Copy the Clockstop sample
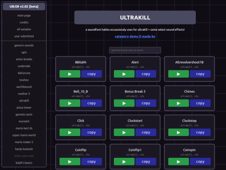226x170 pixels. click(x=200, y=132)
